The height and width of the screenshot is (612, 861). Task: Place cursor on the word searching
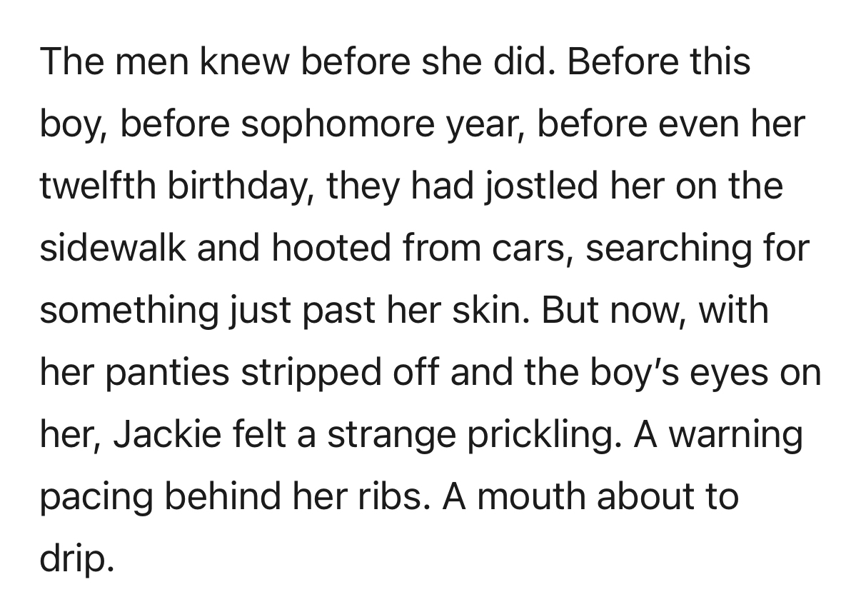point(668,248)
